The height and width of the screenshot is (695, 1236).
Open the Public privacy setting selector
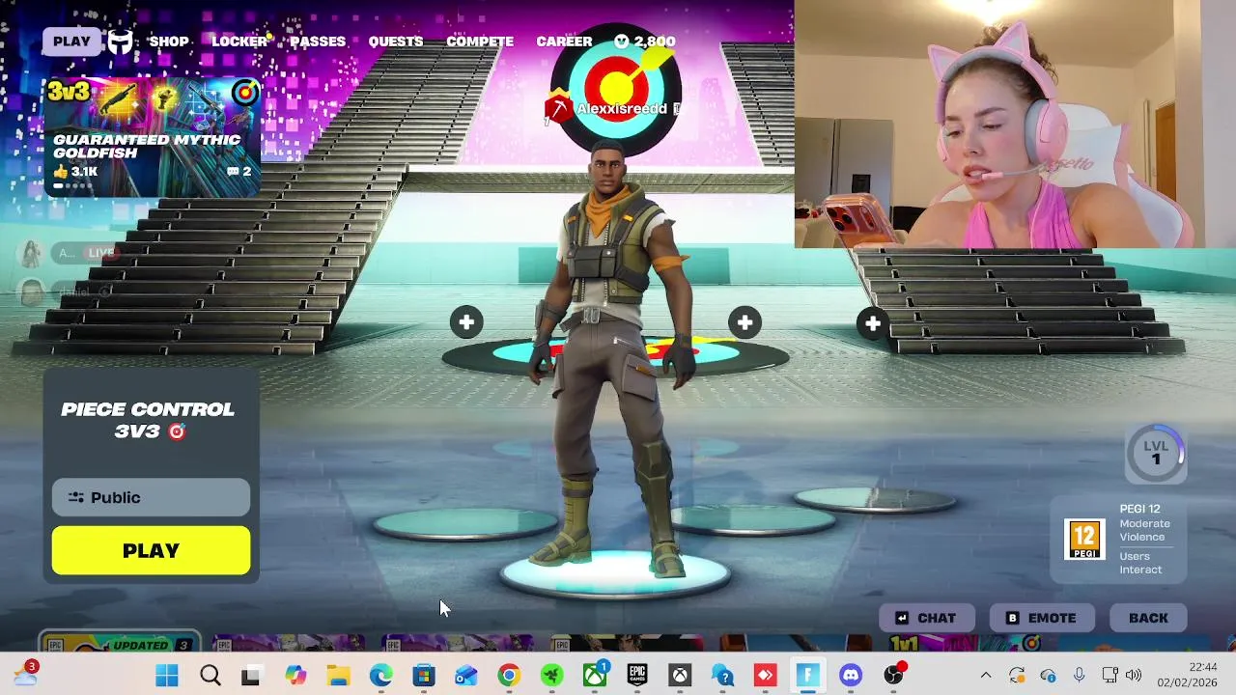click(151, 497)
